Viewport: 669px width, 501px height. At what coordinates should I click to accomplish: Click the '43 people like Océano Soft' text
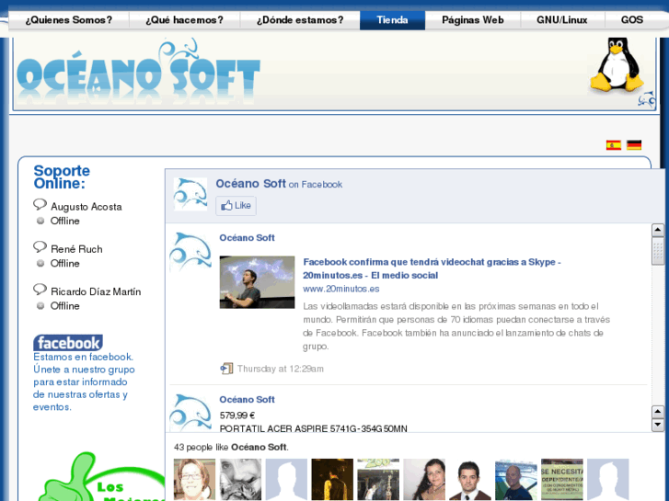point(231,448)
